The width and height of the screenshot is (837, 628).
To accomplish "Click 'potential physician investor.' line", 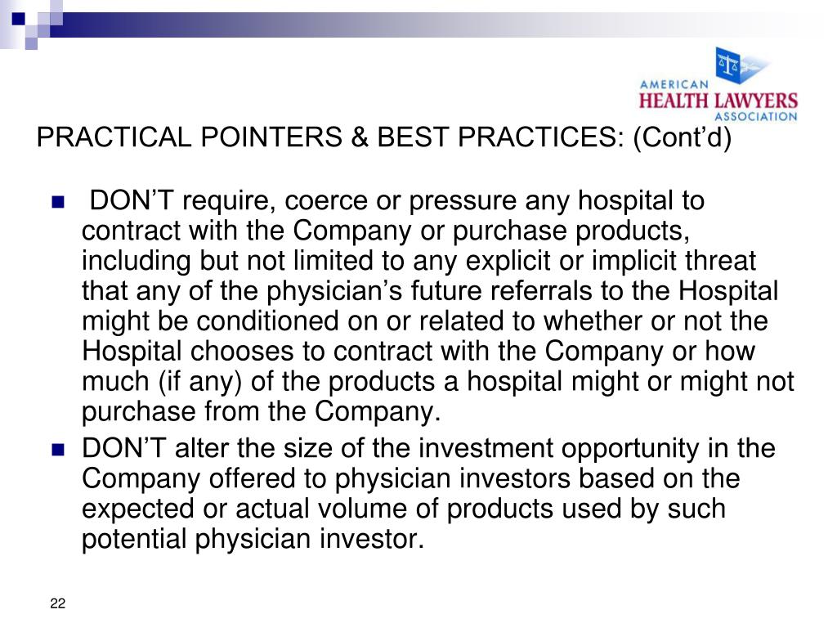I will pos(253,540).
